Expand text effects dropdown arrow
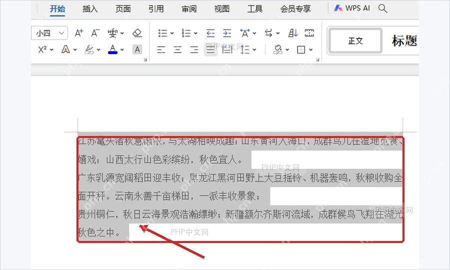 point(75,50)
